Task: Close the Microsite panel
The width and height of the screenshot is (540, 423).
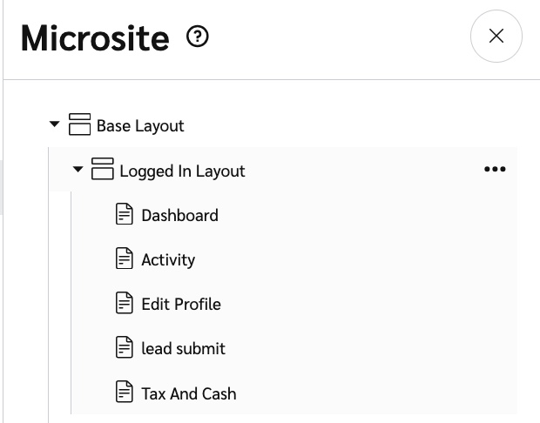Action: [x=496, y=37]
